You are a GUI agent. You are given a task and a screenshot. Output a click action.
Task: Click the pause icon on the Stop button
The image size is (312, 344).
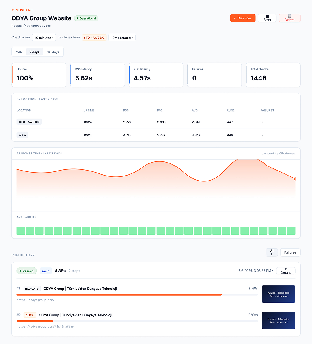pyautogui.click(x=267, y=16)
